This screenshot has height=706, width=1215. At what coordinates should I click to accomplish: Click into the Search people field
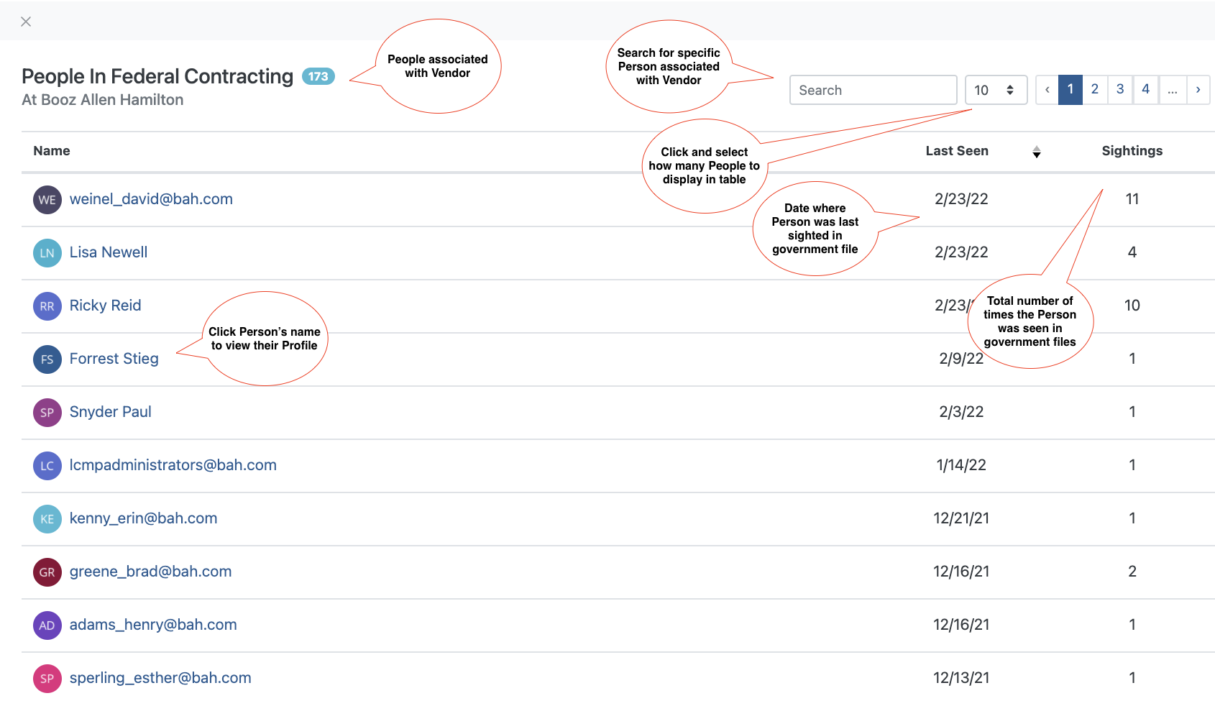(x=873, y=90)
